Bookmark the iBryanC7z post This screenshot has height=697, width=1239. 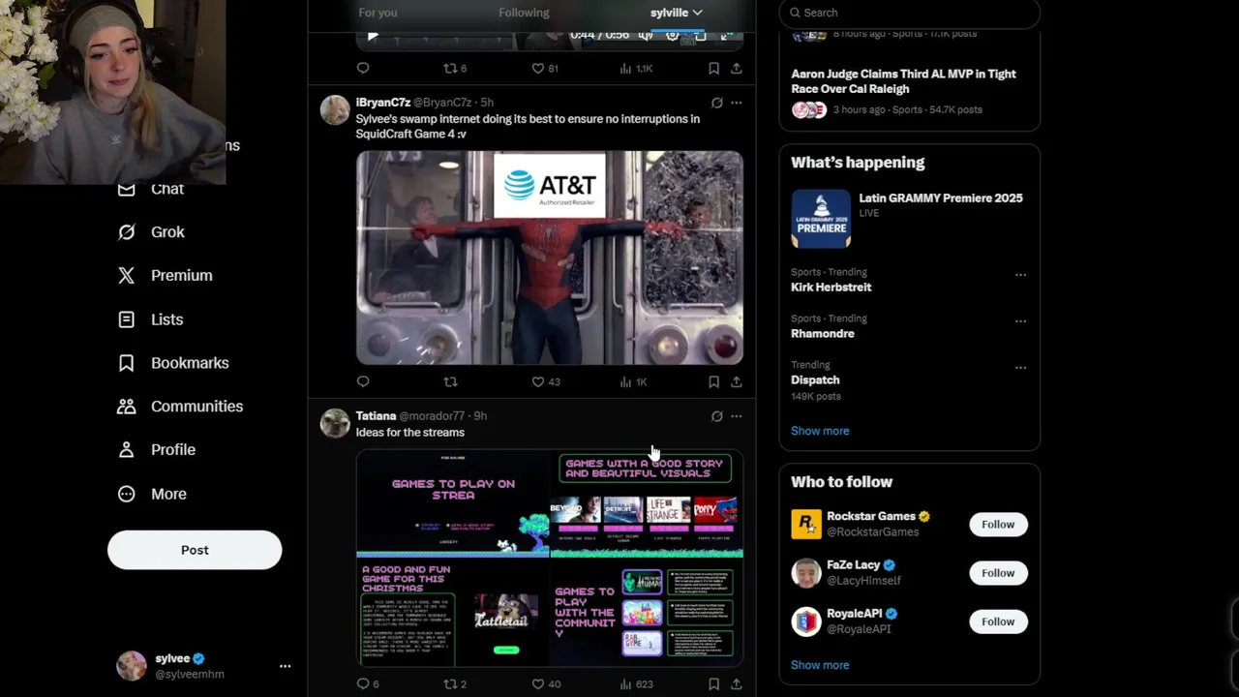click(713, 381)
